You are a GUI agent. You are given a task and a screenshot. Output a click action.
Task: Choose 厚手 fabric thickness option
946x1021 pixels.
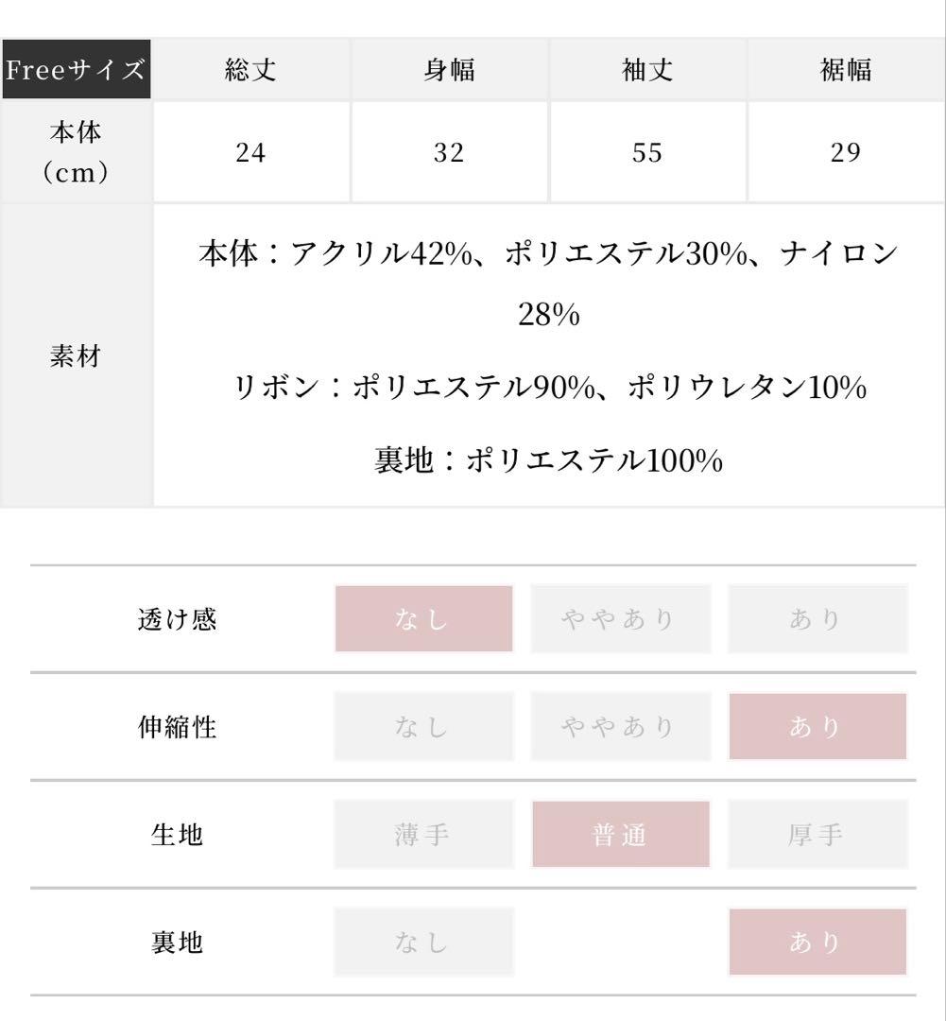point(817,835)
